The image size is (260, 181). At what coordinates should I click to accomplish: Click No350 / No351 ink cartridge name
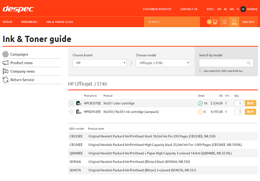(131, 112)
